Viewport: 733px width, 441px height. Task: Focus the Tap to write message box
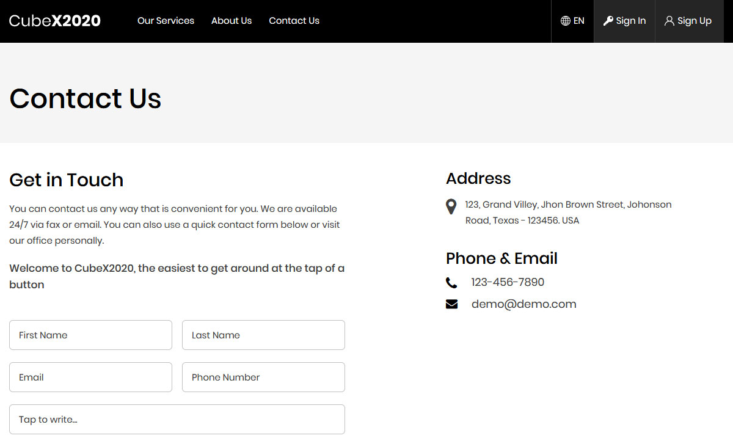tap(177, 420)
